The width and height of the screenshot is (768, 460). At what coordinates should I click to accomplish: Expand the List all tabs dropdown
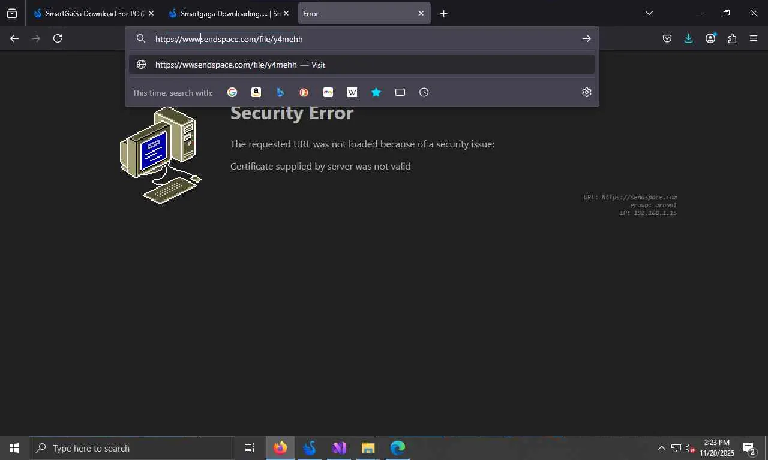click(x=649, y=13)
